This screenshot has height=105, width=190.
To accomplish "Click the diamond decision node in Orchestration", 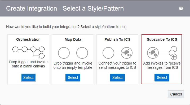I will tap(33, 49).
